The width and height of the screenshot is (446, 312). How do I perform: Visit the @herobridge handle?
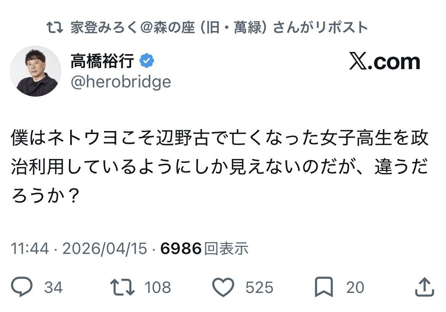pos(121,81)
